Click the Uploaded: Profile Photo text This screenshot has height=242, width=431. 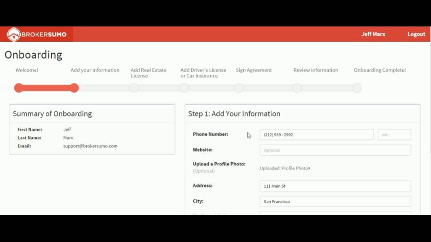[283, 168]
